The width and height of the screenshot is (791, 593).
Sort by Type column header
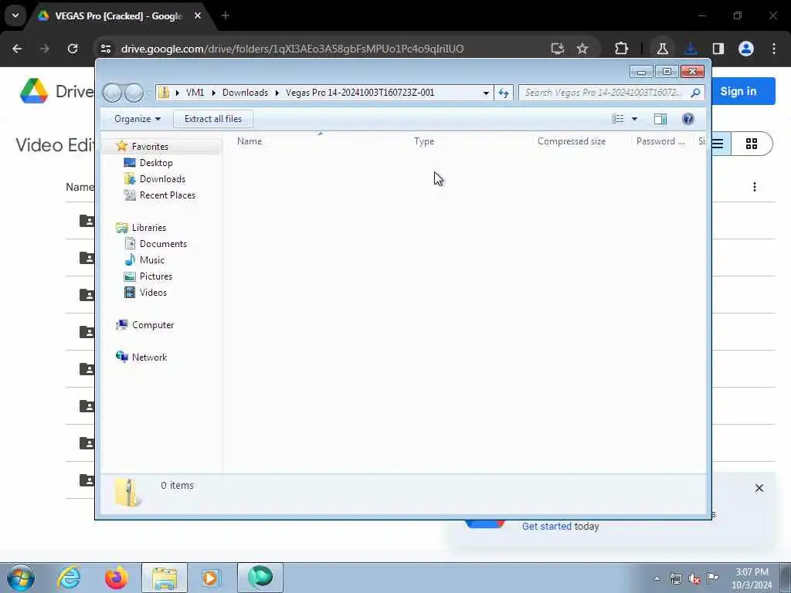click(x=424, y=141)
